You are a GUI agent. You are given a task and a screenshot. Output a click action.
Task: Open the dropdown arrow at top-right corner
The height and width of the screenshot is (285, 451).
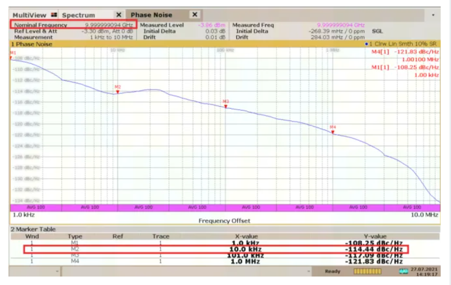point(433,15)
